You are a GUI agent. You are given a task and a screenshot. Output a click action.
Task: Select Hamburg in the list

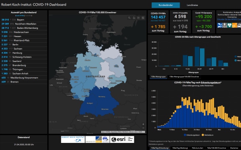(x=24, y=53)
